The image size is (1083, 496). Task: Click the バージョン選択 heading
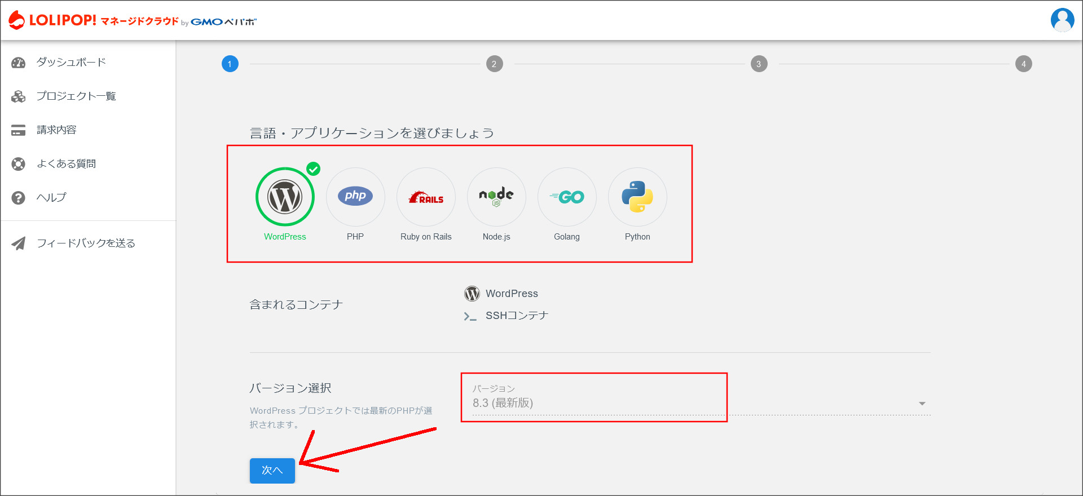point(290,388)
